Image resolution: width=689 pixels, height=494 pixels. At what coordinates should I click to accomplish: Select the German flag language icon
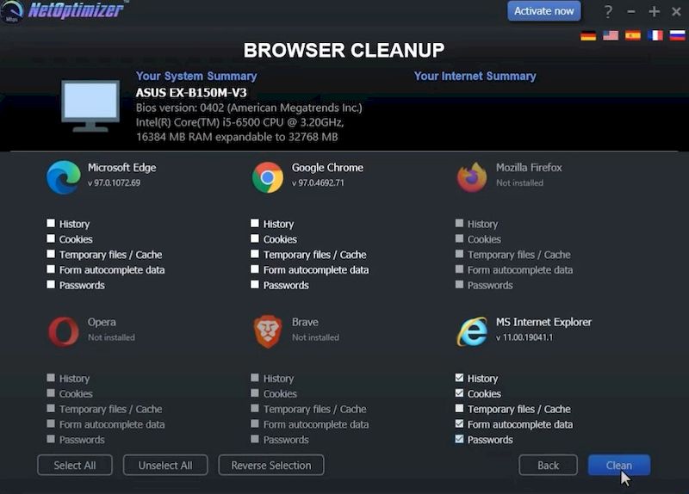point(588,35)
